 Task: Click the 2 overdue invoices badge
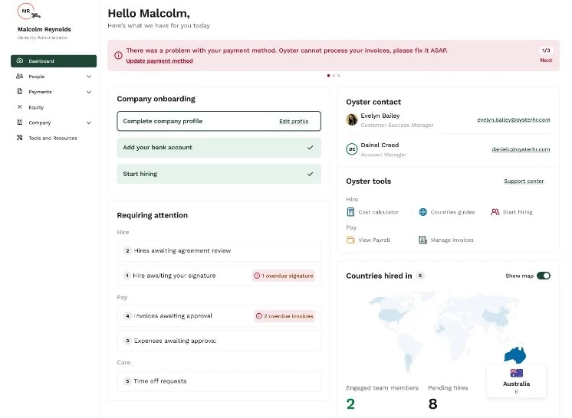pyautogui.click(x=284, y=316)
